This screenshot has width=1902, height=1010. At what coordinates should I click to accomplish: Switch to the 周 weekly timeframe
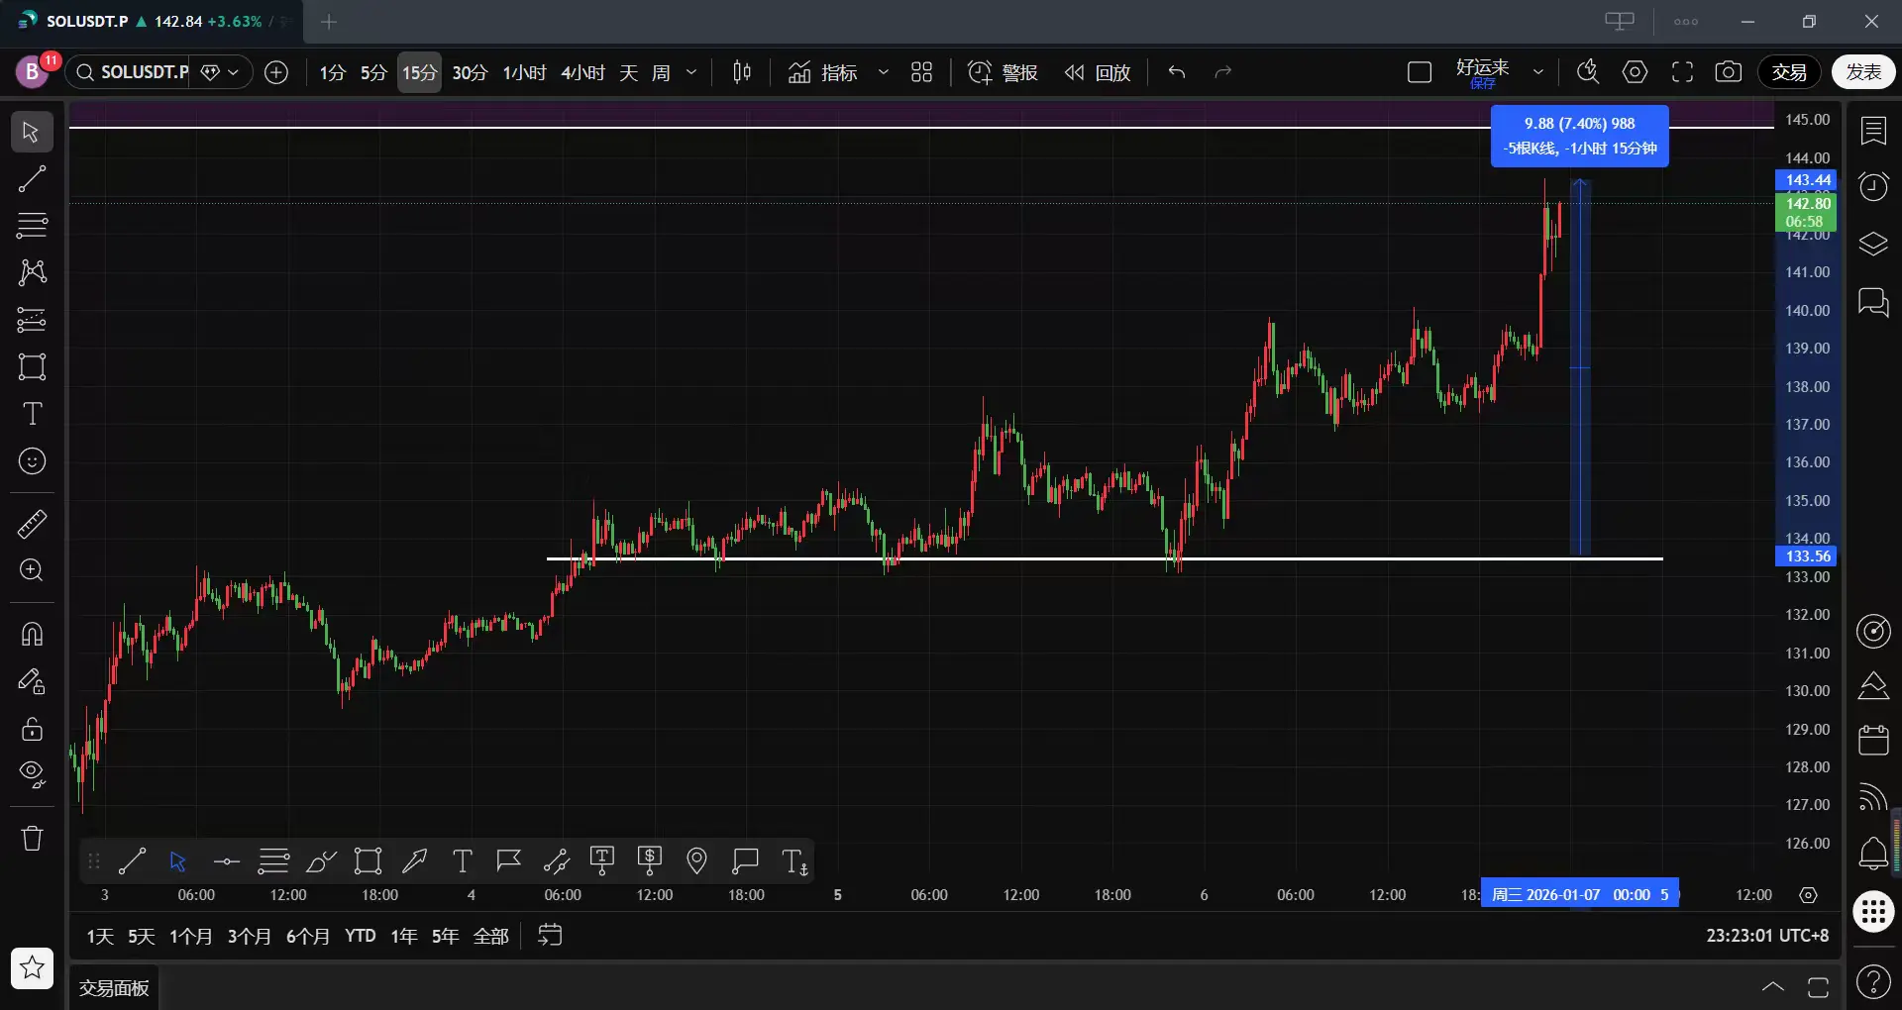661,72
